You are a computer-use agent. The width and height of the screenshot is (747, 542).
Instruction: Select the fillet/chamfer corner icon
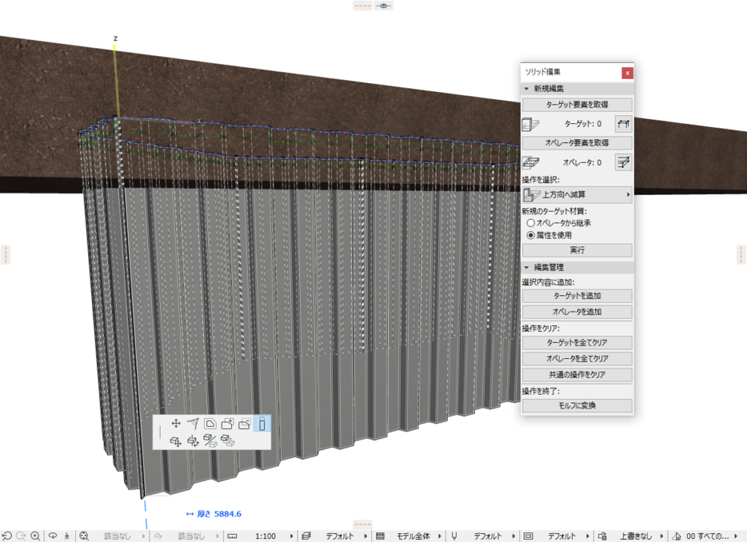coord(210,424)
